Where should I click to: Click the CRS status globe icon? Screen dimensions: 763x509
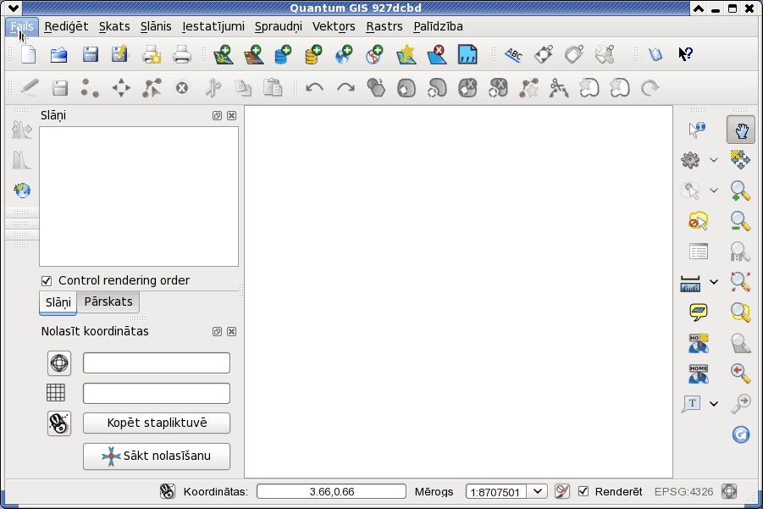(x=729, y=491)
